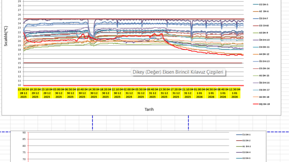Click the 12:30:04 1 01 2026 date label

pyautogui.click(x=235, y=93)
